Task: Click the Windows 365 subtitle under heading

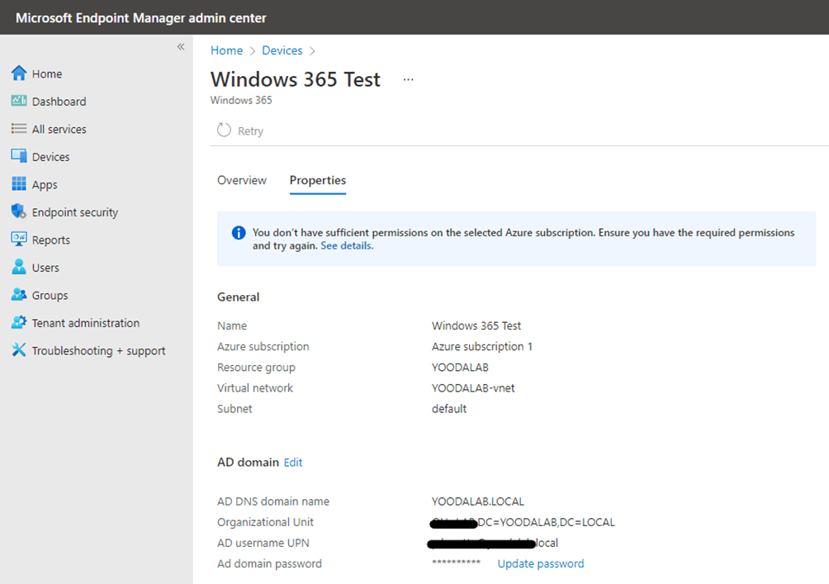Action: 241,100
